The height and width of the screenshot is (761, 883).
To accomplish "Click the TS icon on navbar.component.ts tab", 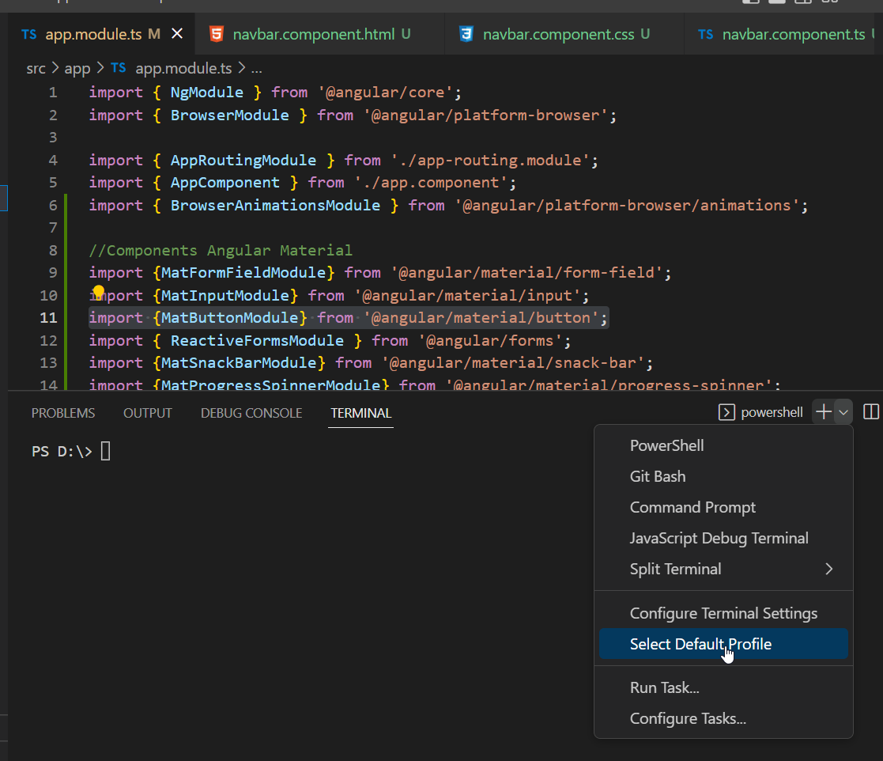I will tap(706, 34).
